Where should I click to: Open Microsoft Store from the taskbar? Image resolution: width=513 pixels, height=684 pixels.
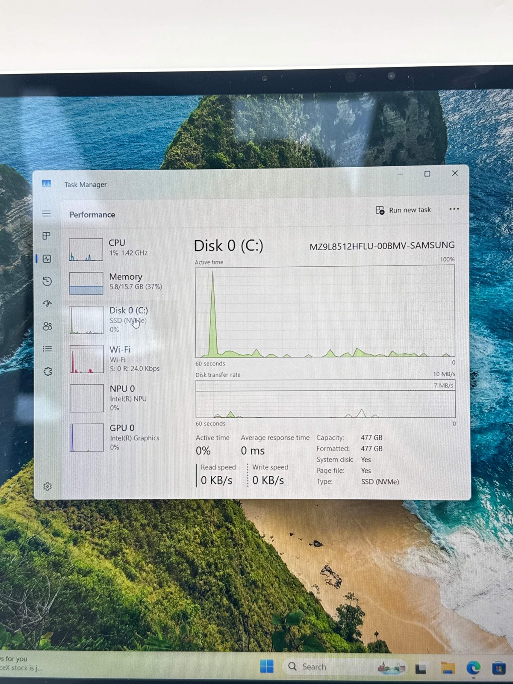click(x=498, y=668)
